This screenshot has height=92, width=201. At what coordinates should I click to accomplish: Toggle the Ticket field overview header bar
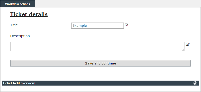[x=101, y=83]
